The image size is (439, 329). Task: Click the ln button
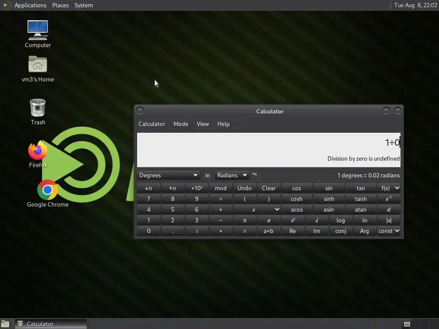[365, 221]
